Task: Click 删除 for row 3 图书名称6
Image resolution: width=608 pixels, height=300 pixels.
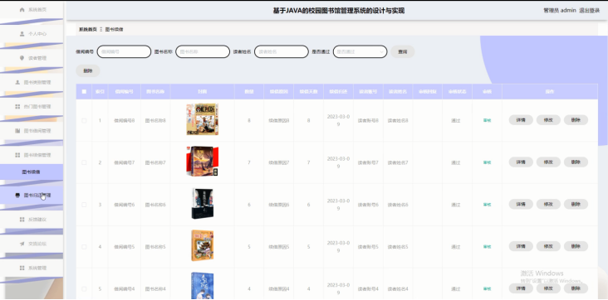Action: pos(576,204)
